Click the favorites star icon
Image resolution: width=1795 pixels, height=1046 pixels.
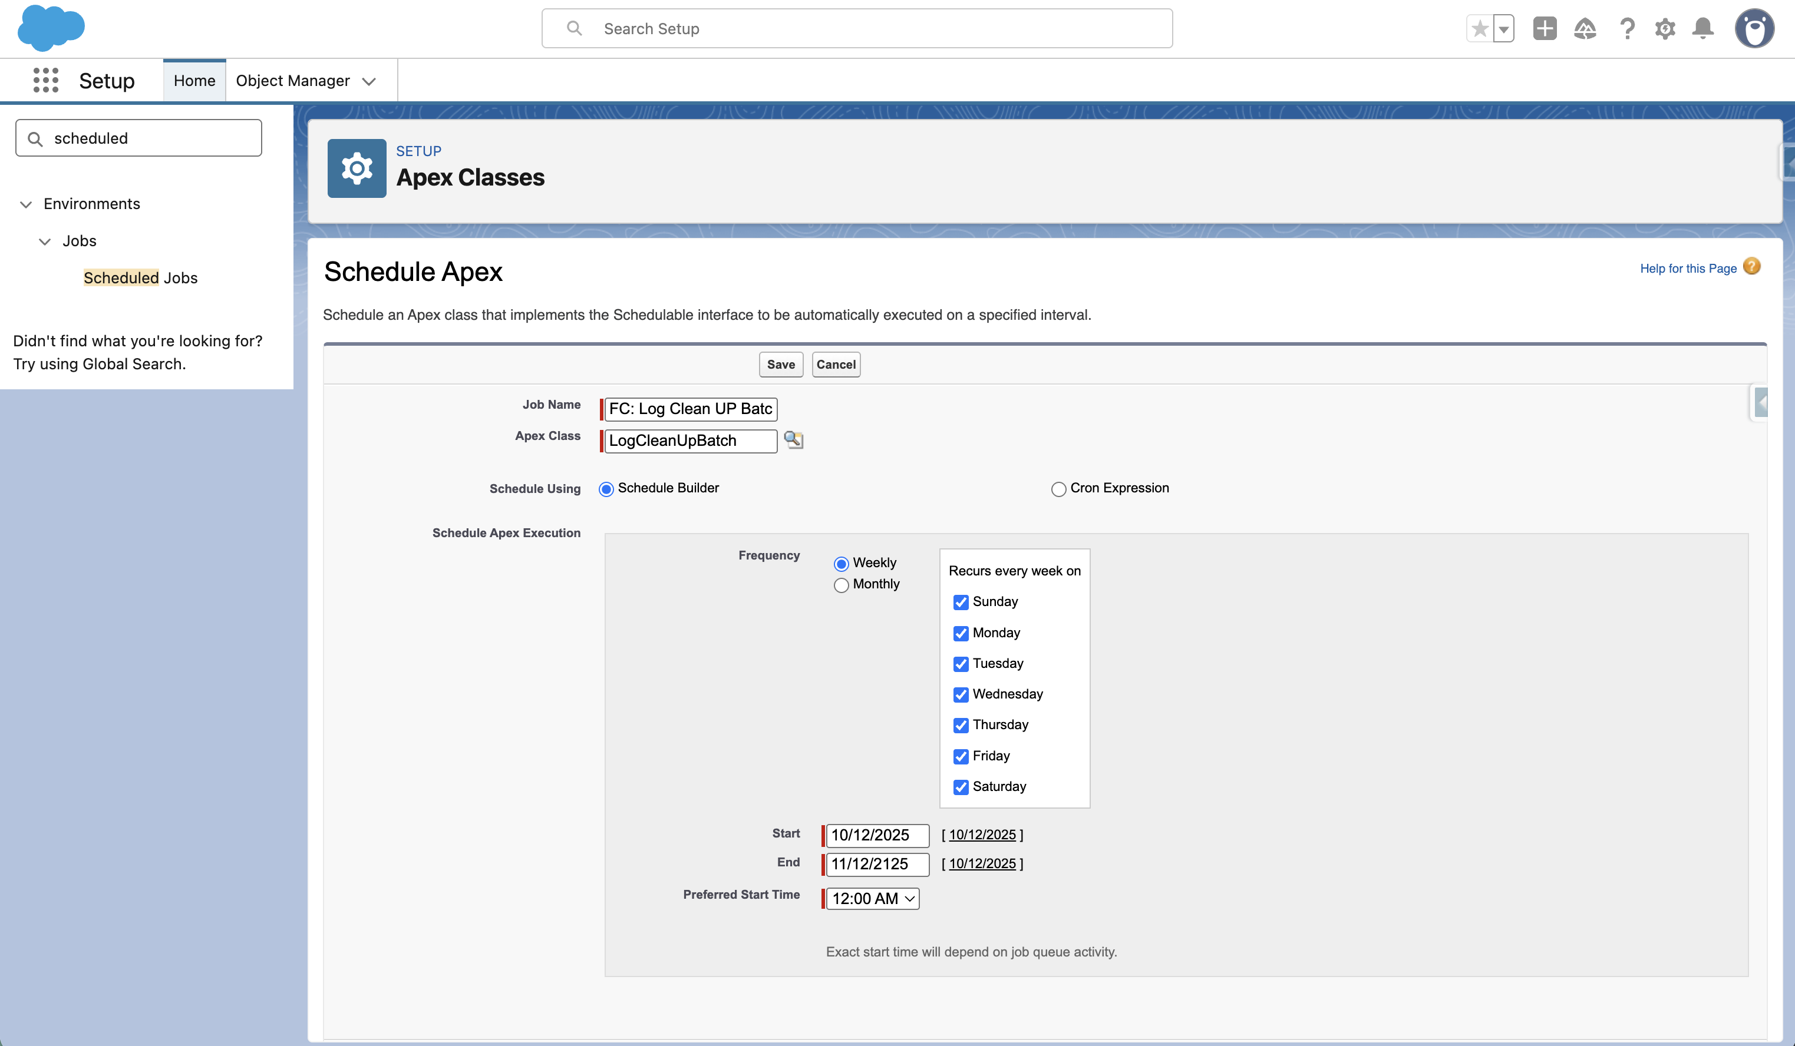[1480, 28]
